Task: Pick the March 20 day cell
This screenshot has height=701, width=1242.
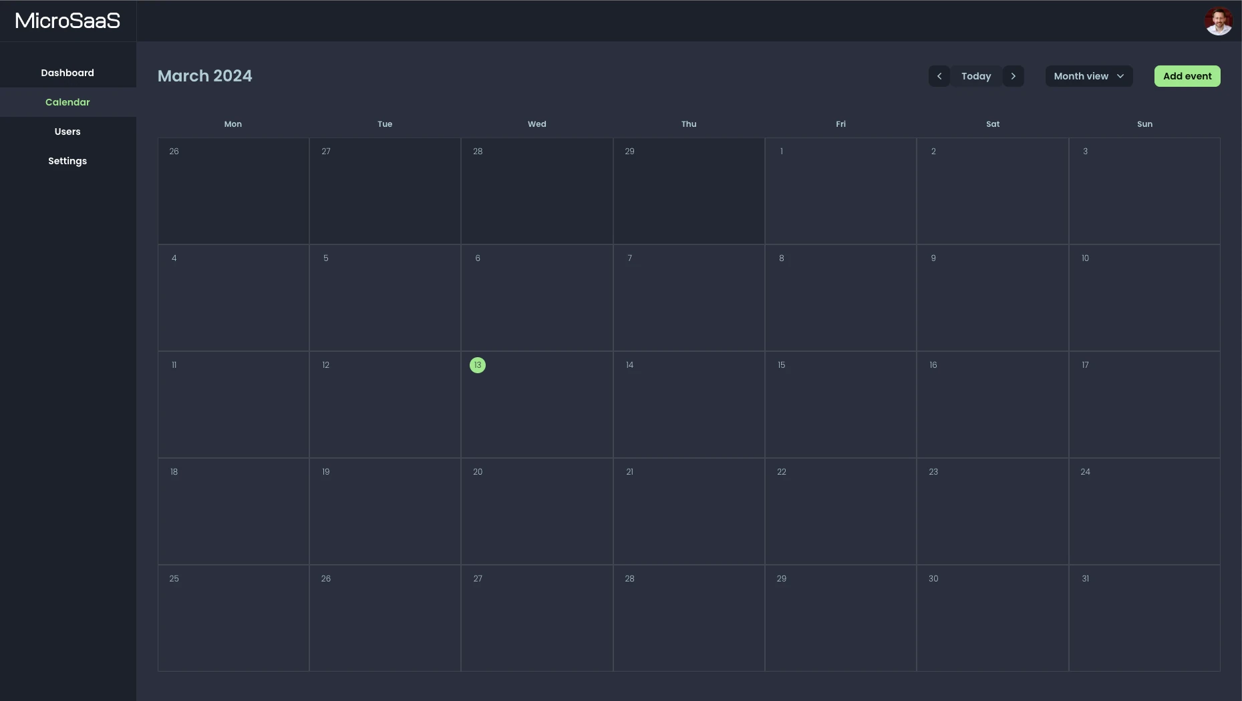Action: [536, 511]
